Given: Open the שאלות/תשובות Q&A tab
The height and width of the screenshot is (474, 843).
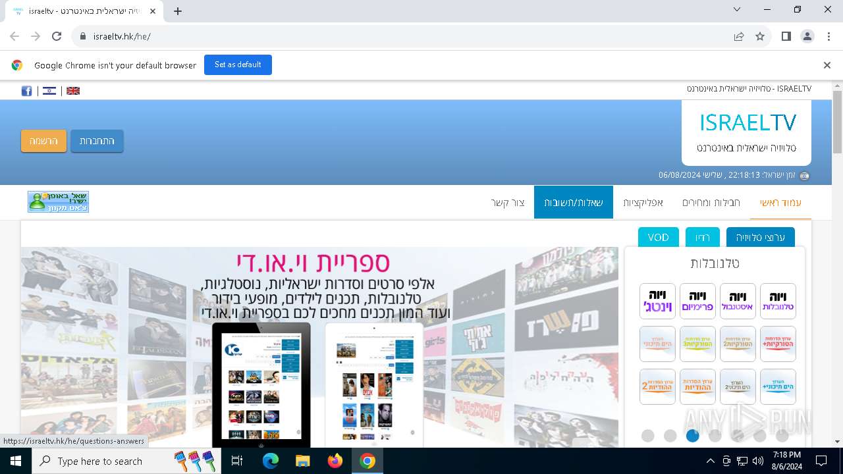Looking at the screenshot, I should 574,202.
